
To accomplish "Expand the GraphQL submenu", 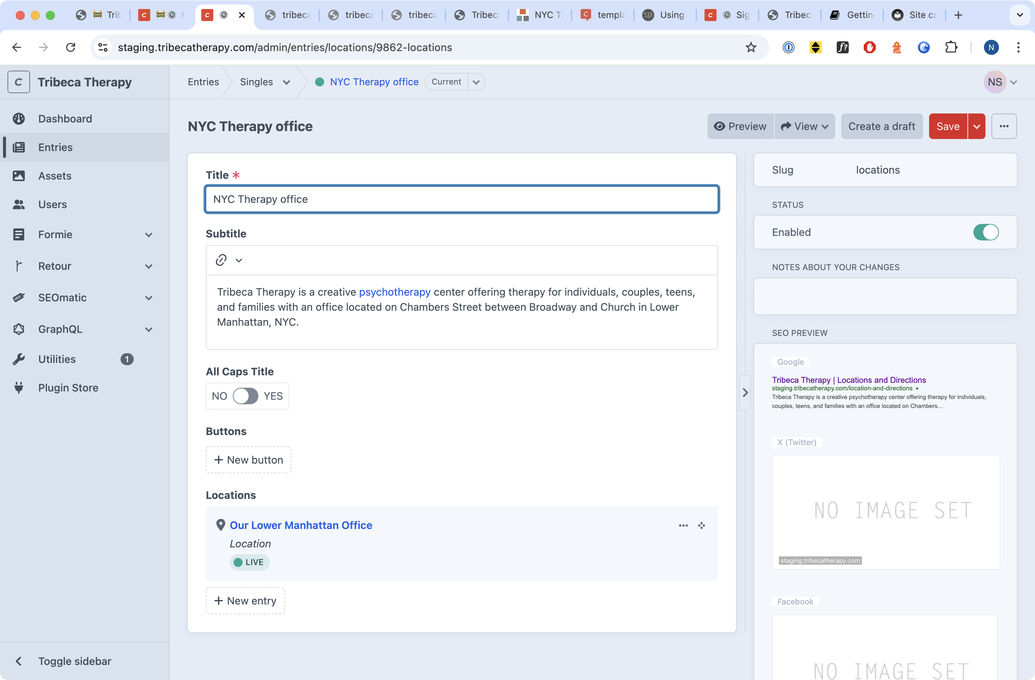I will pos(149,329).
